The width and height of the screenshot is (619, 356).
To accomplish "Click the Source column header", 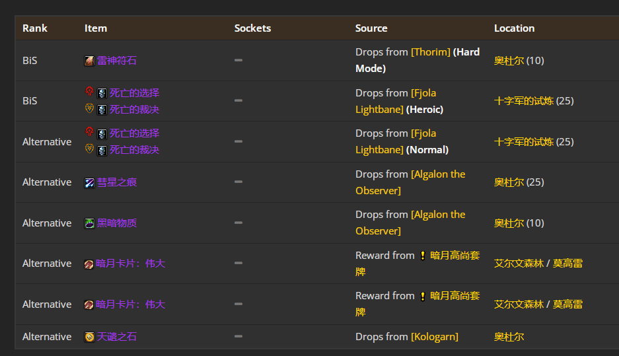I will click(x=371, y=28).
